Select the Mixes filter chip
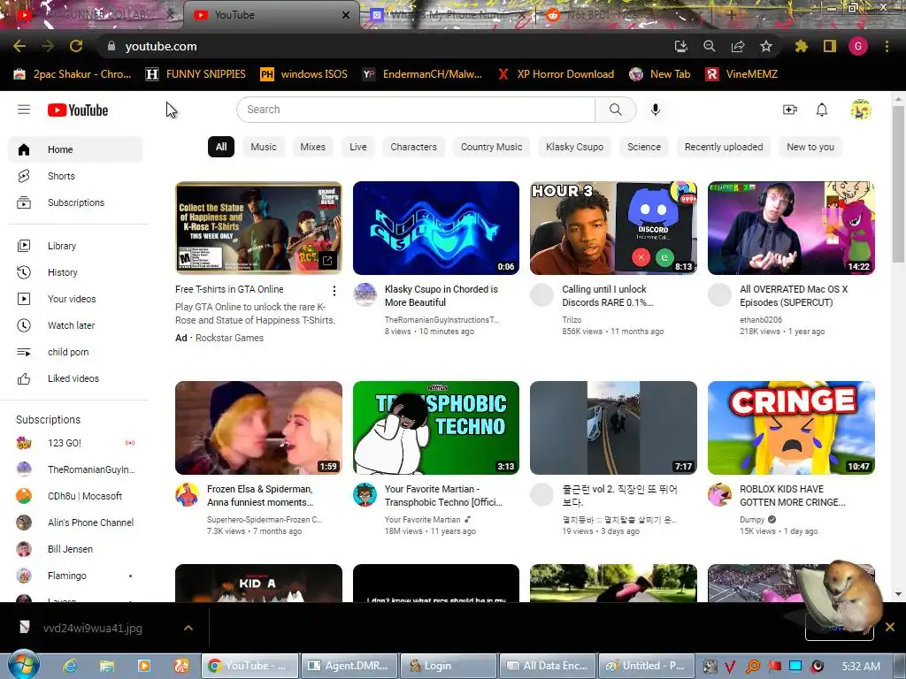 tap(312, 147)
